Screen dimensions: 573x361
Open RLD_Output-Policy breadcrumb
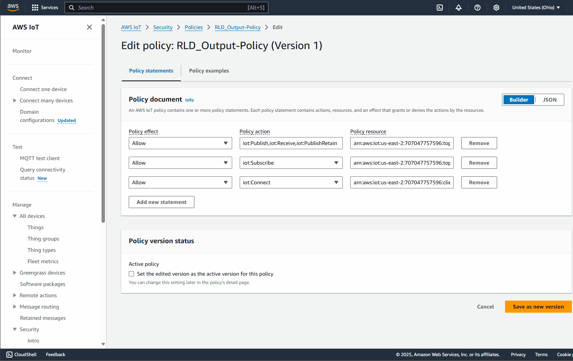[x=237, y=27]
